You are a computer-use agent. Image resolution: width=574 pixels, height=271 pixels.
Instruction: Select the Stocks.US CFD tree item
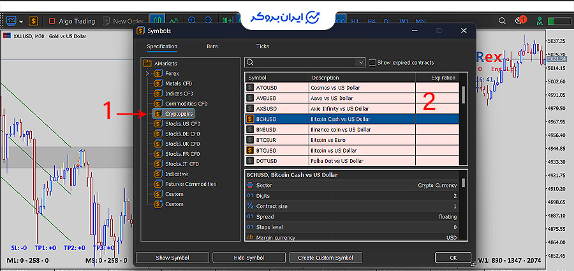pyautogui.click(x=182, y=123)
